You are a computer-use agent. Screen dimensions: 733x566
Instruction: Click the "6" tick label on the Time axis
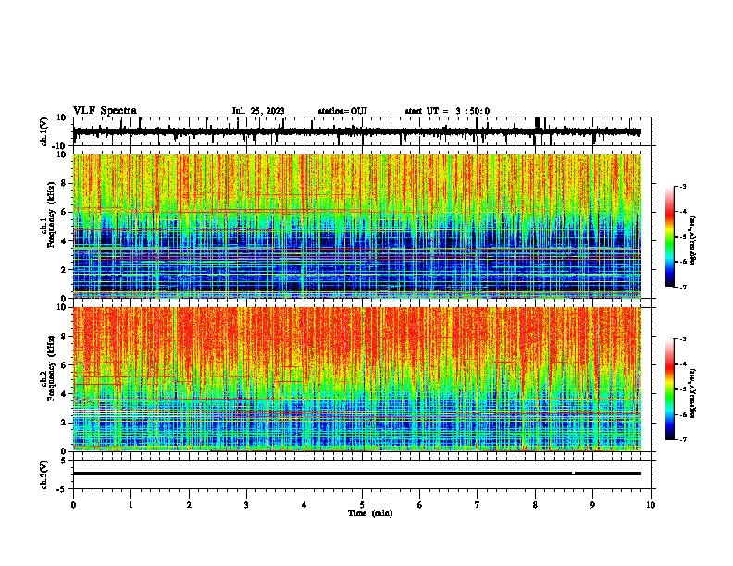[x=419, y=505]
